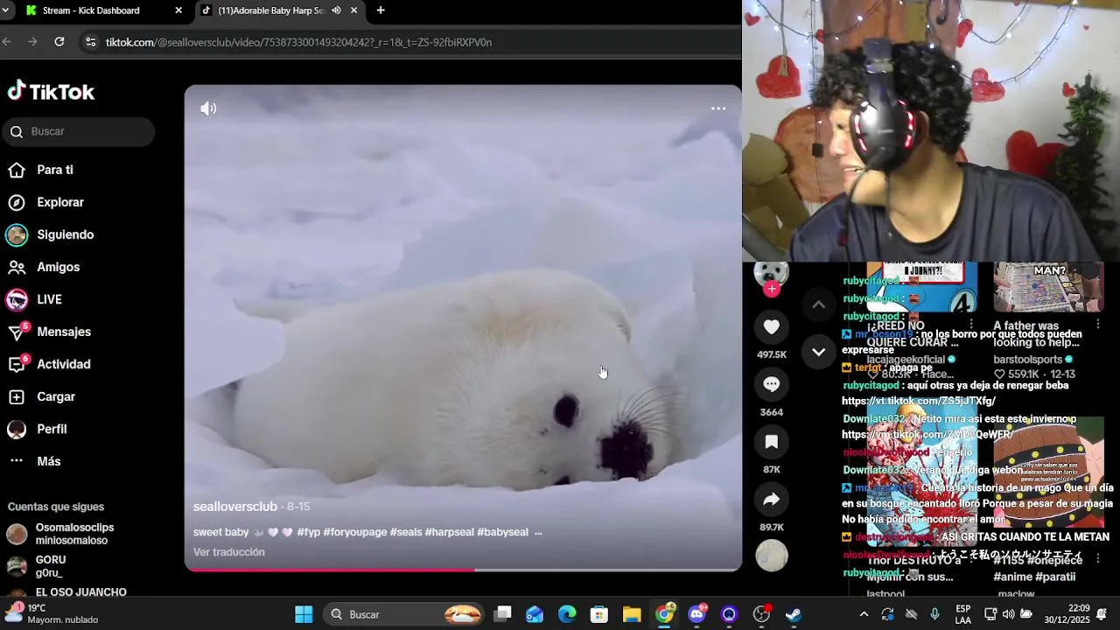Mute the TikTok video with speaker icon
Viewport: 1120px width, 630px height.
coord(208,108)
